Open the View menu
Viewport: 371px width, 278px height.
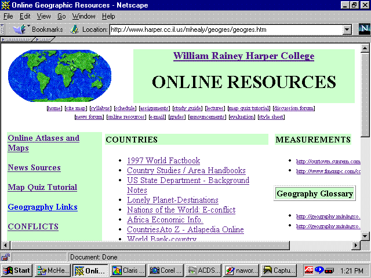coord(43,16)
